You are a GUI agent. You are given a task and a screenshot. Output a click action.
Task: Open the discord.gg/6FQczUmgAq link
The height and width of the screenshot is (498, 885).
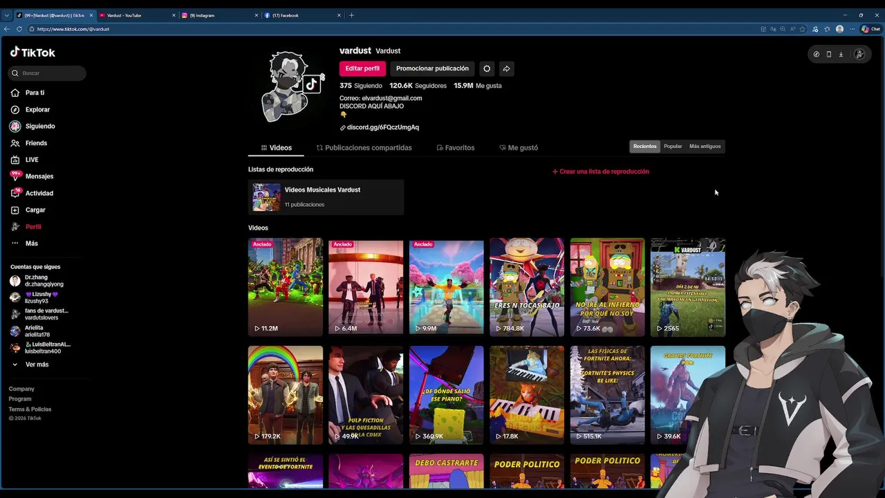(x=382, y=127)
